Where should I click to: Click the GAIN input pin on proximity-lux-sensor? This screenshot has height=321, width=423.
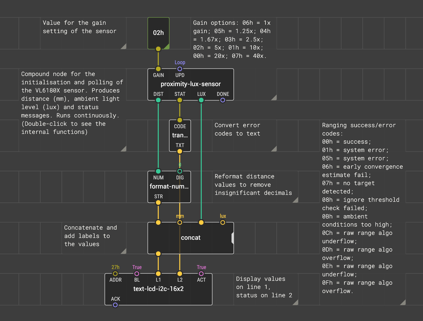pyautogui.click(x=158, y=69)
